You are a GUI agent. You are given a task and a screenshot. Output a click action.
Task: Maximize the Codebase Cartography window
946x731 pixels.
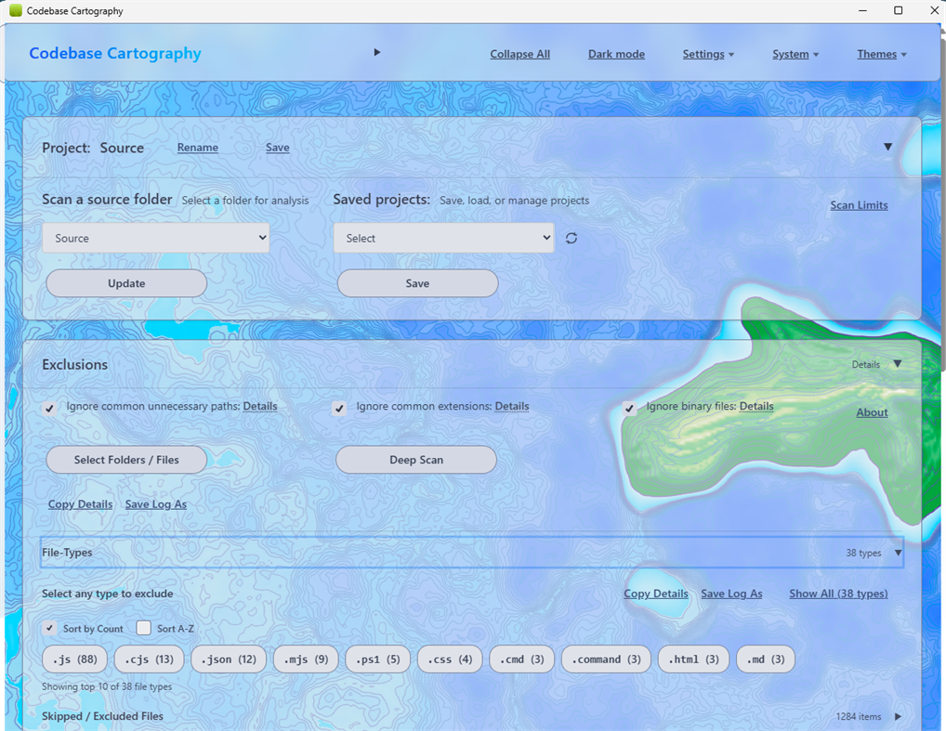click(x=898, y=10)
